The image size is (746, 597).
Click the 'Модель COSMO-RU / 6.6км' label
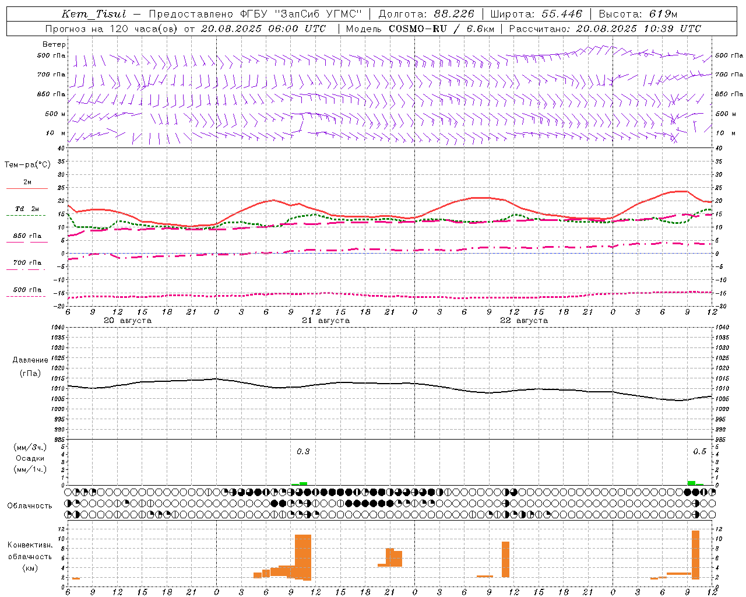(x=420, y=29)
